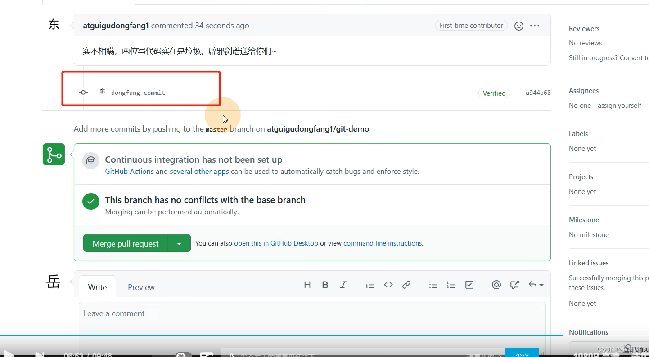
Task: Click Convert to draft link under Still in progress
Action: (634, 57)
